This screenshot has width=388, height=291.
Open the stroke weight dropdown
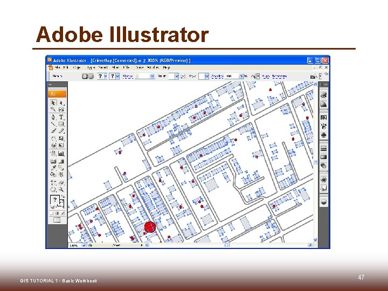point(152,76)
